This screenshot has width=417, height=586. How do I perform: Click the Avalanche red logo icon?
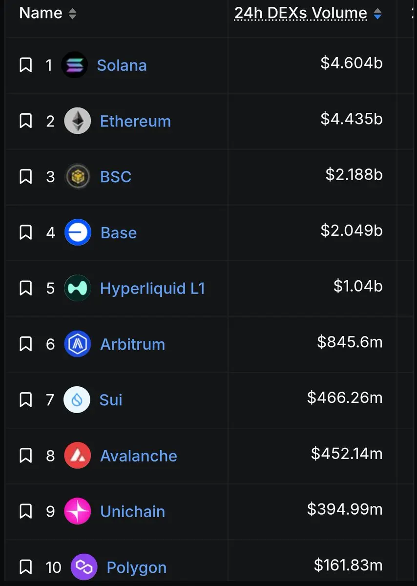tap(78, 456)
